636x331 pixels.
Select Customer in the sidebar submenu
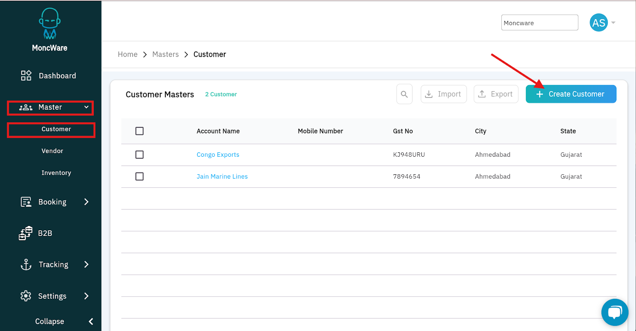[x=56, y=129]
